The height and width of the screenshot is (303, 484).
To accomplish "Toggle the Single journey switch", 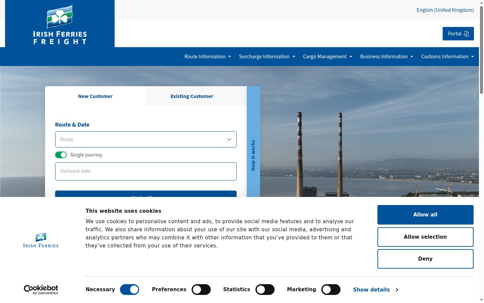I will click(x=61, y=155).
